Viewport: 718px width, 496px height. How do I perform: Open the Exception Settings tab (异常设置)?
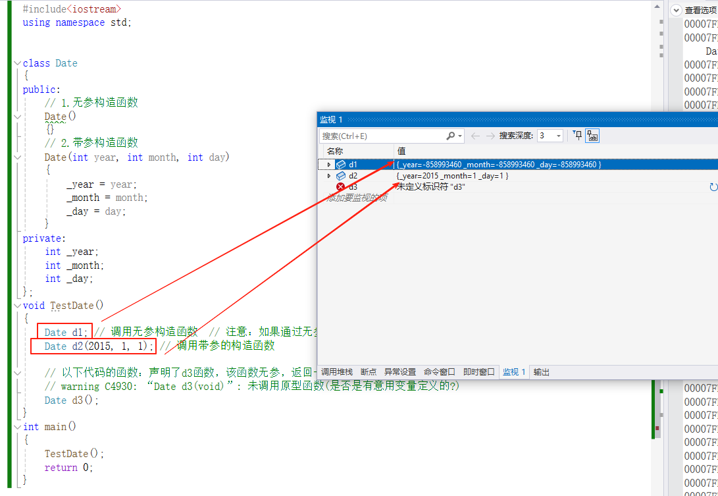tap(400, 372)
